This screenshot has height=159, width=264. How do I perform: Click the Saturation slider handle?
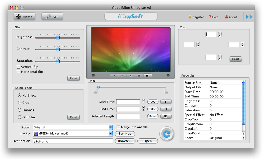coord(58,61)
